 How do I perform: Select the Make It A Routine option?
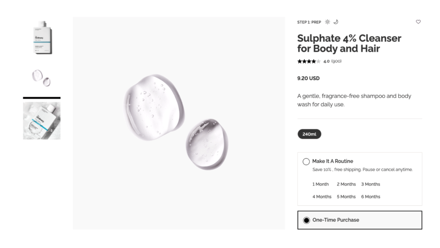tap(306, 161)
